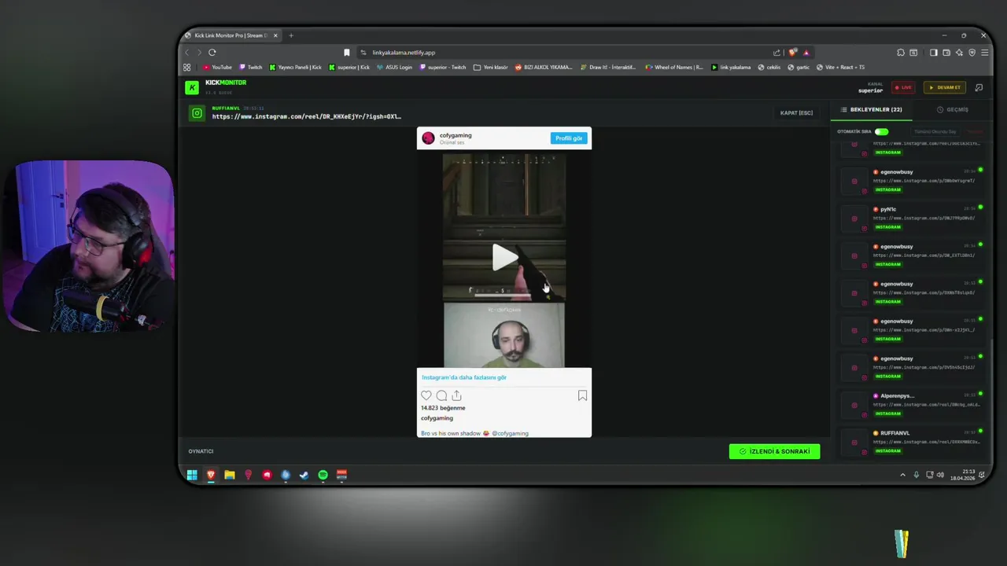Open Instagram'da daha fazlasını gör link
This screenshot has height=566, width=1007.
(x=464, y=377)
